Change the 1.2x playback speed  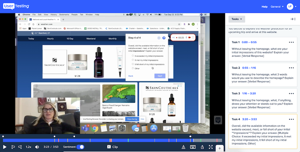28,147
